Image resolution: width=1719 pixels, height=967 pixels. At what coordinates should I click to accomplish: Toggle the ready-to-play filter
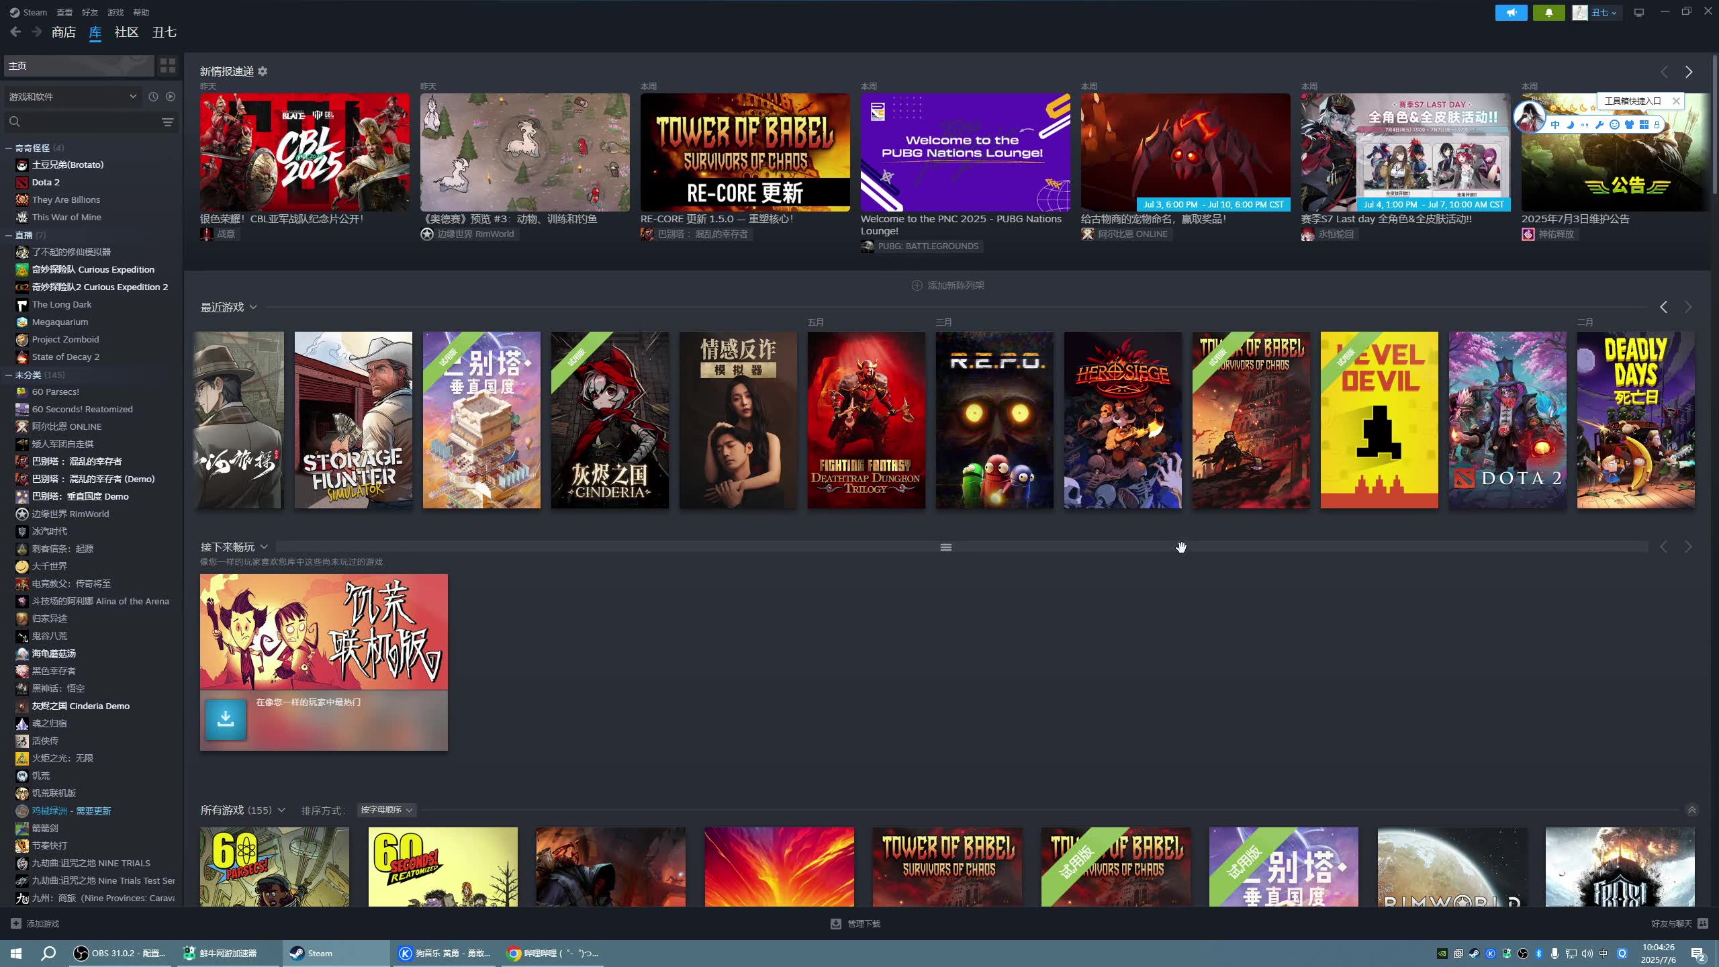coord(171,97)
